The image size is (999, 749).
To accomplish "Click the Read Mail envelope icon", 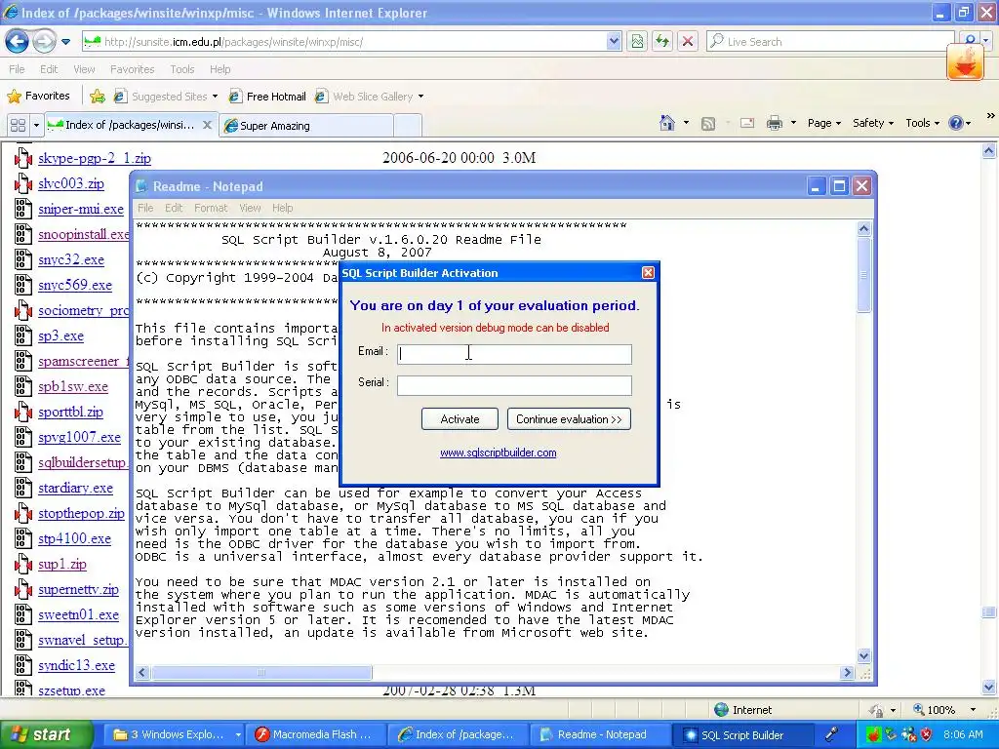I will [x=747, y=123].
